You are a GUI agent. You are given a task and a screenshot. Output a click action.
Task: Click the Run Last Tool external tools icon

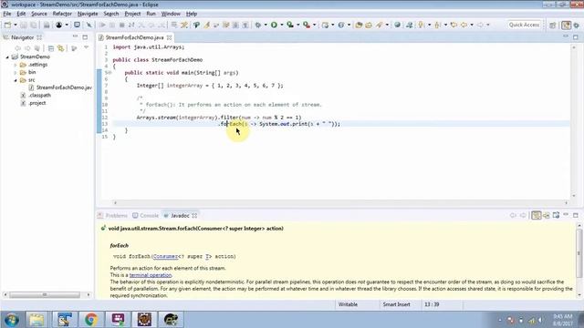(x=307, y=25)
